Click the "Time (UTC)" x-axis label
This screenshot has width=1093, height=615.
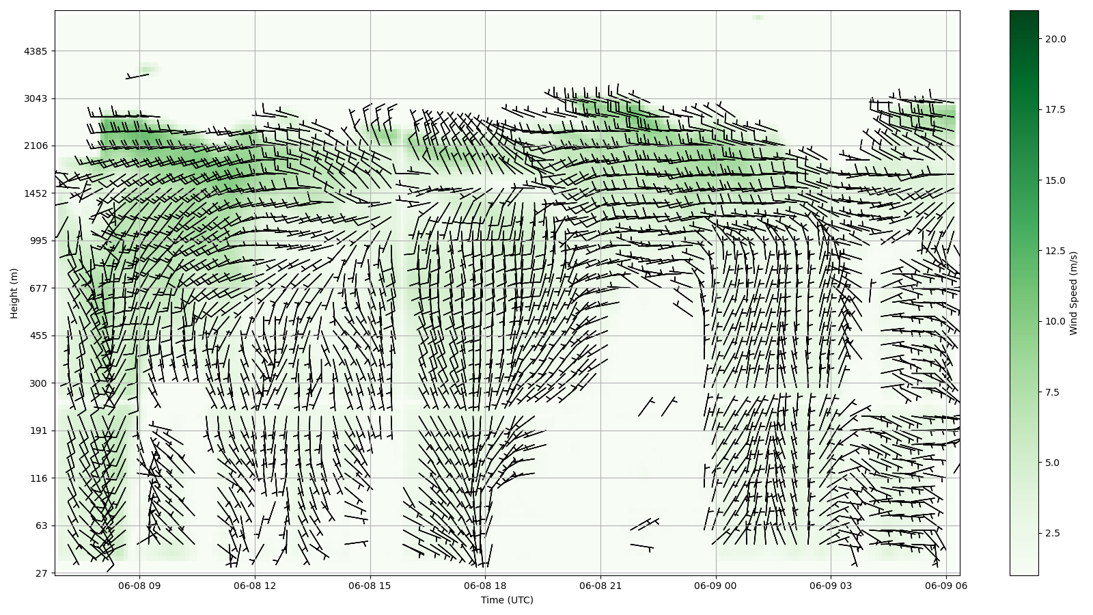pos(506,600)
